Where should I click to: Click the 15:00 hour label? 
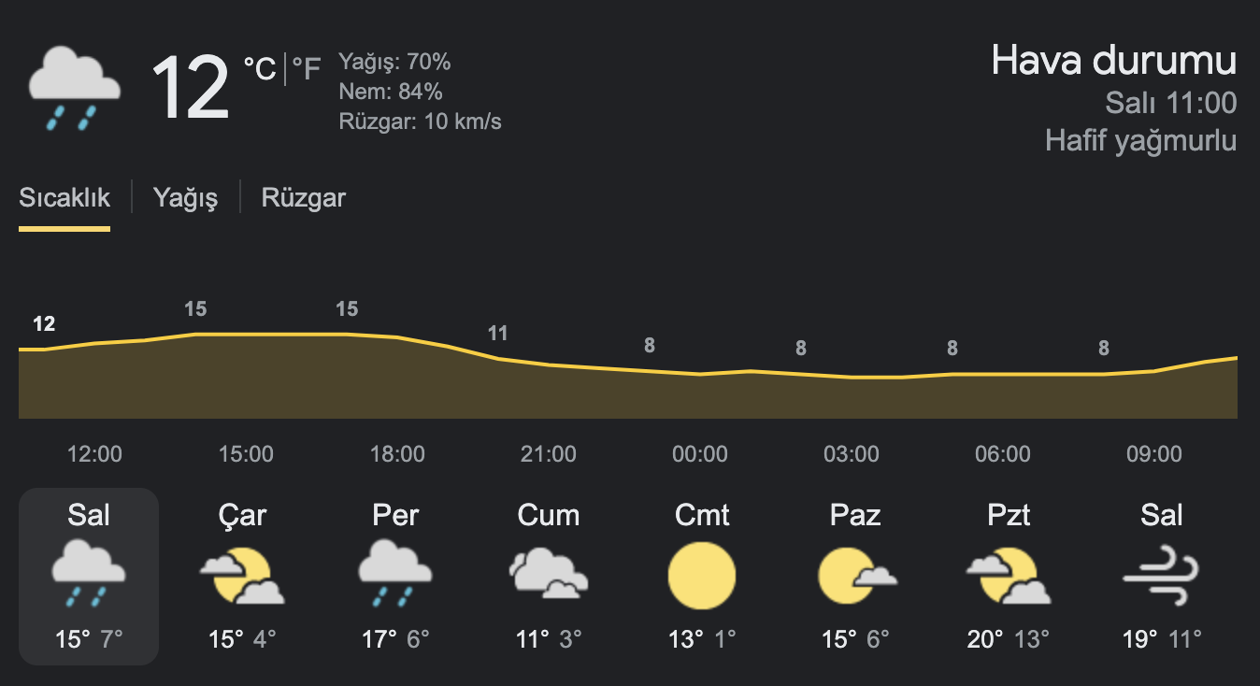pyautogui.click(x=246, y=454)
